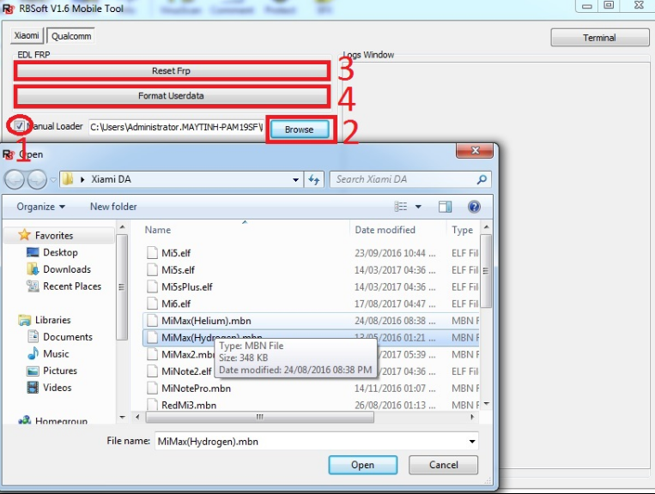This screenshot has height=494, width=655.
Task: Click the Forward navigation arrow
Action: pyautogui.click(x=37, y=179)
